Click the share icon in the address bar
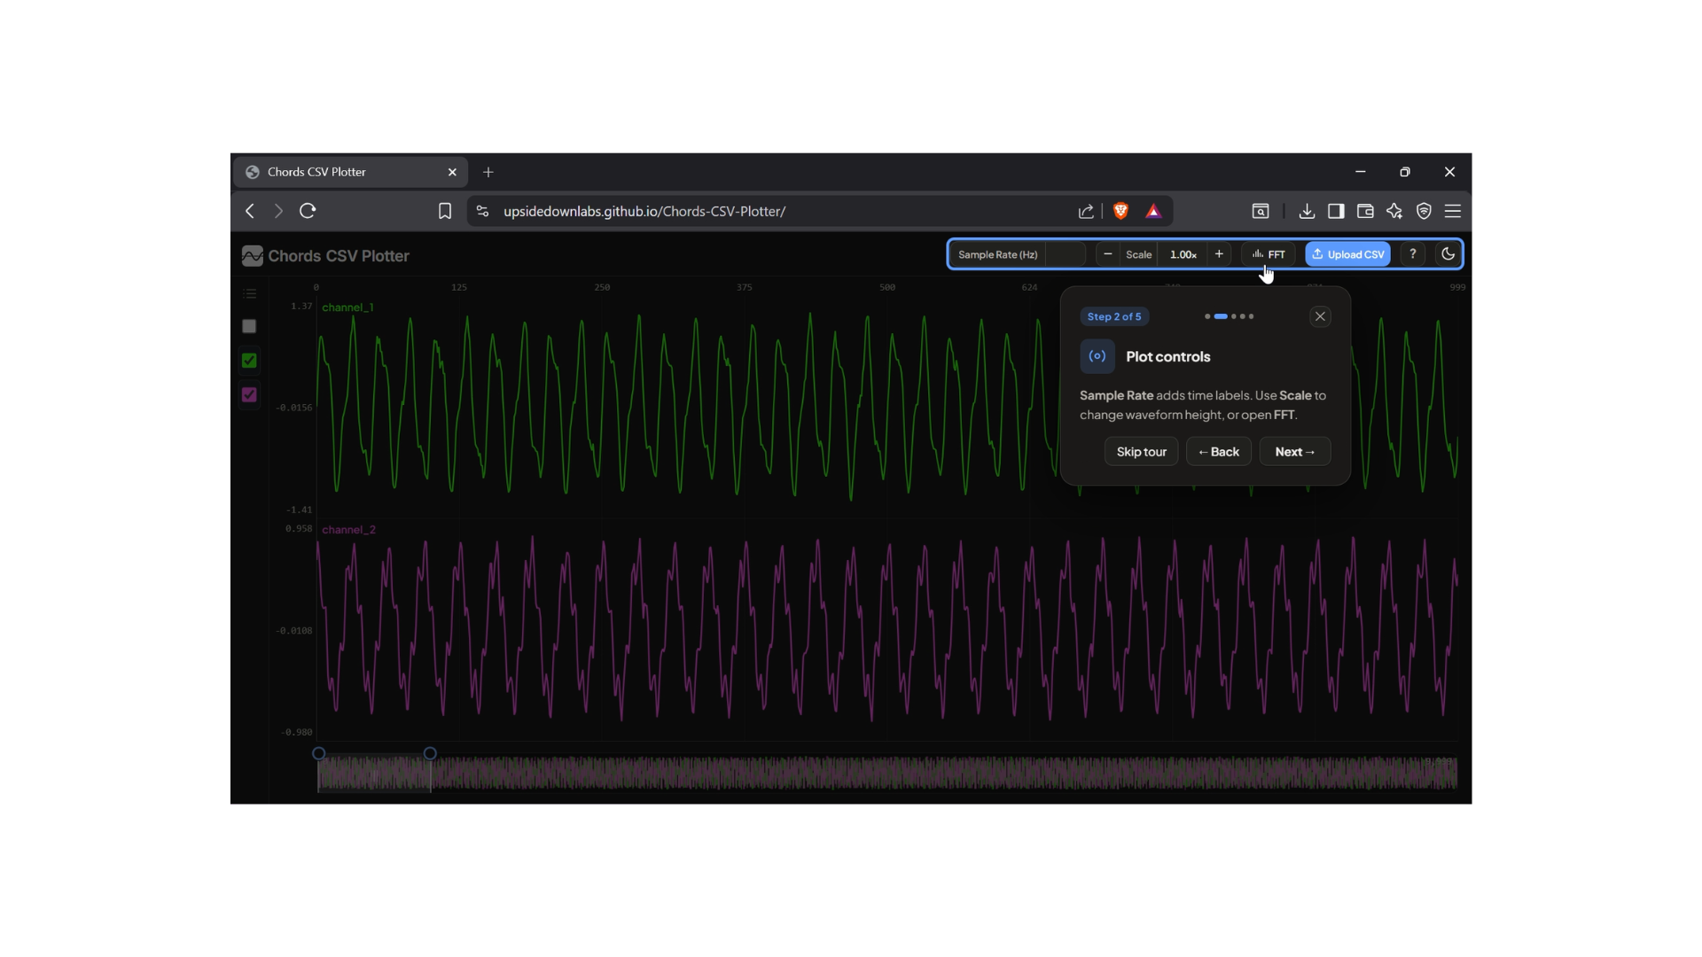The height and width of the screenshot is (957, 1702). click(x=1086, y=211)
